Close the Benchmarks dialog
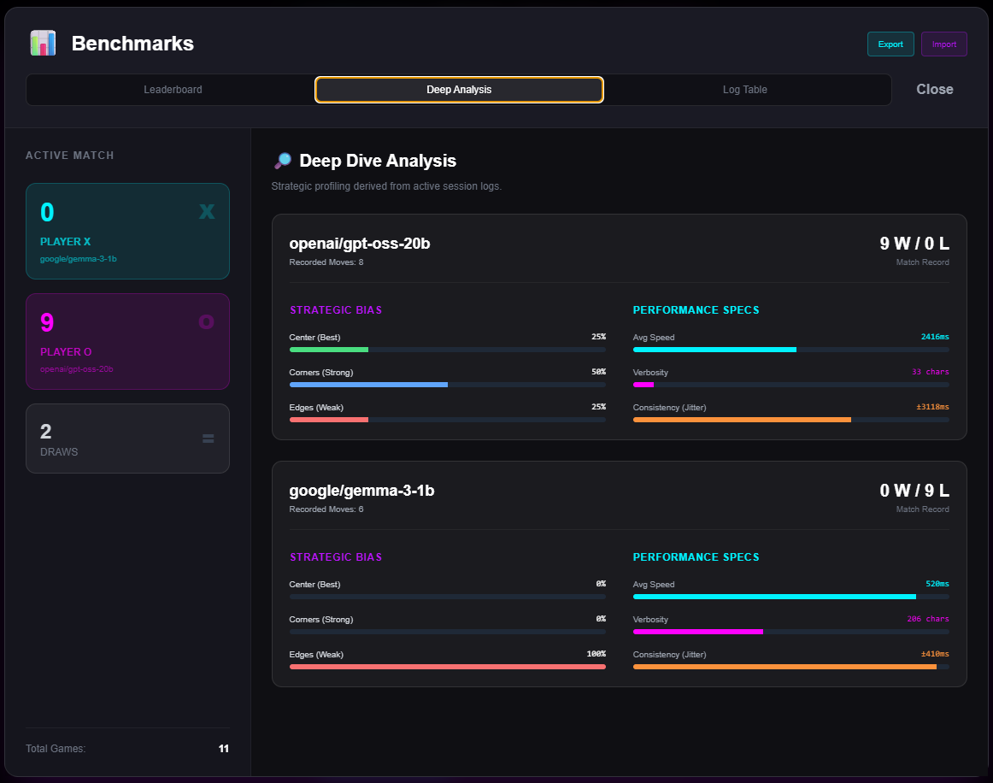993x783 pixels. (935, 89)
